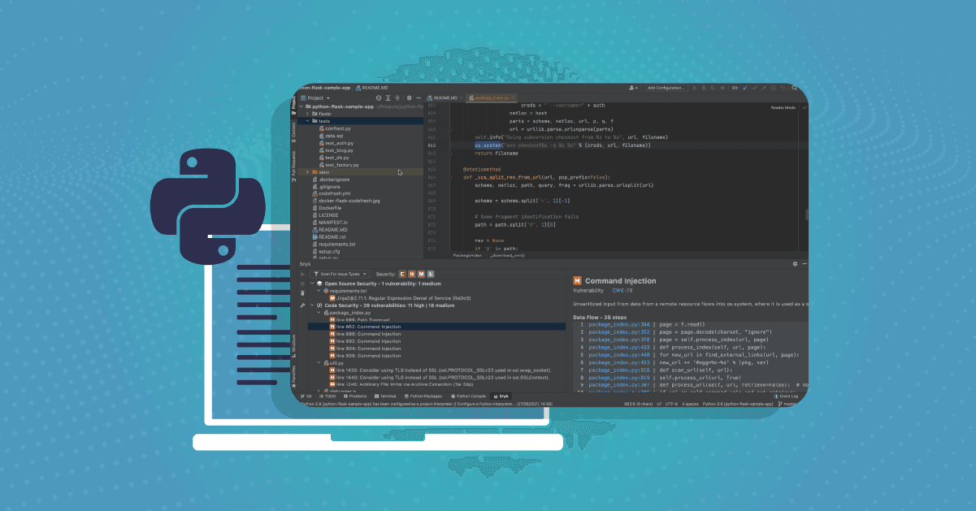Image resolution: width=976 pixels, height=511 pixels.
Task: Click the Project panel settings gear icon
Action: pos(408,97)
